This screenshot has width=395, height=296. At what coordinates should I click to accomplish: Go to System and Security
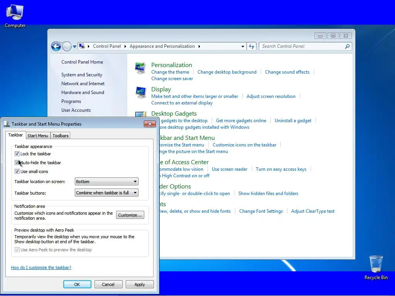tap(82, 75)
